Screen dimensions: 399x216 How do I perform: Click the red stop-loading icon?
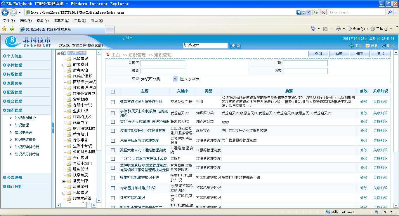point(323,12)
